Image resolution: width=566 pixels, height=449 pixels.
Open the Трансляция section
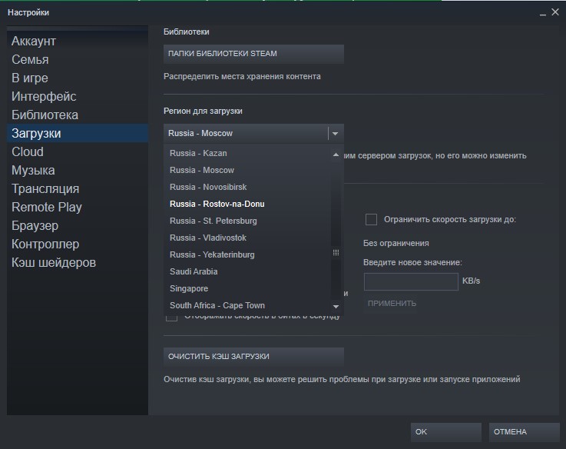pyautogui.click(x=78, y=188)
